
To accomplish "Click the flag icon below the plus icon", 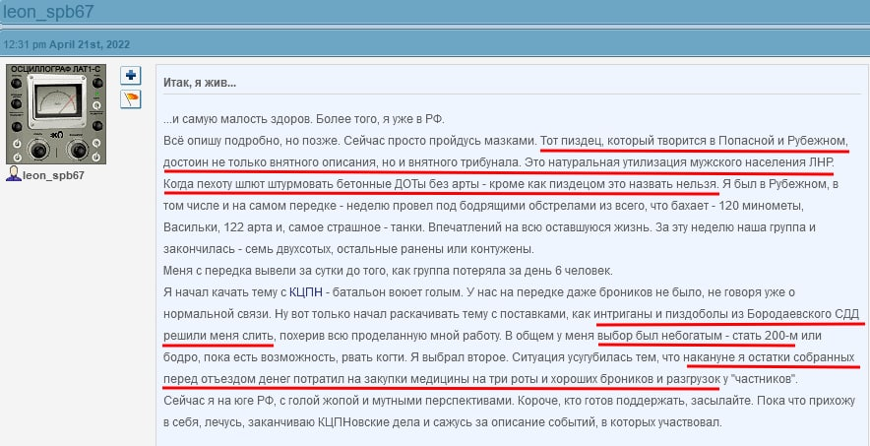I will [130, 99].
